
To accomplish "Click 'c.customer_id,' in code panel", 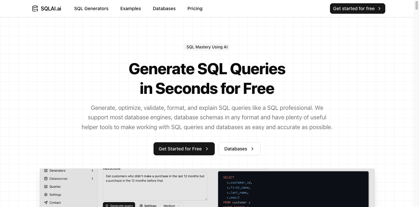I will [x=240, y=182].
